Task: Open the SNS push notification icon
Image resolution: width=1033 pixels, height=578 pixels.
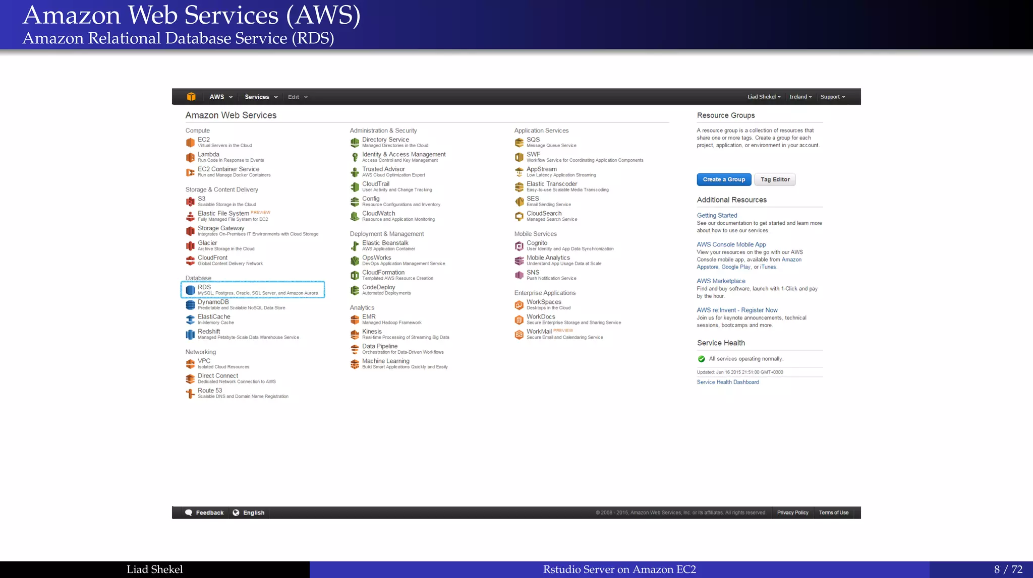Action: 519,275
